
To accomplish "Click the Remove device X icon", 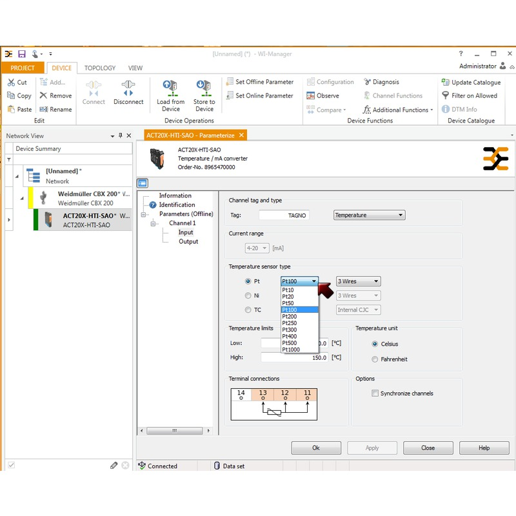I will pyautogui.click(x=43, y=95).
